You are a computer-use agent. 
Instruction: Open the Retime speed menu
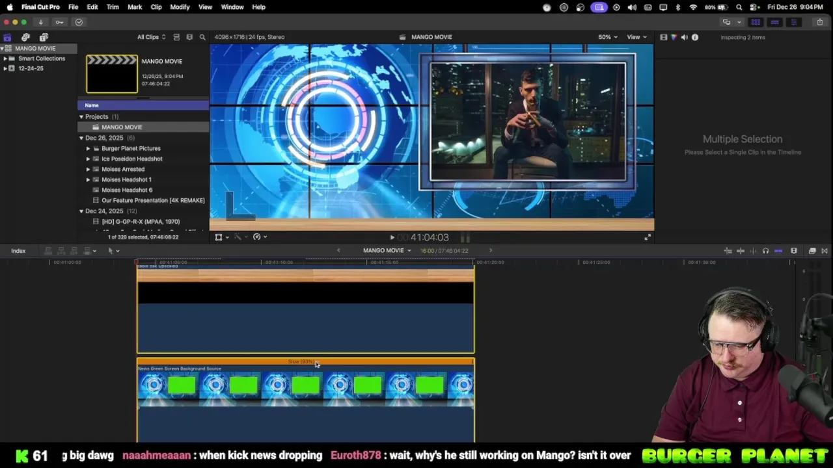coord(260,237)
